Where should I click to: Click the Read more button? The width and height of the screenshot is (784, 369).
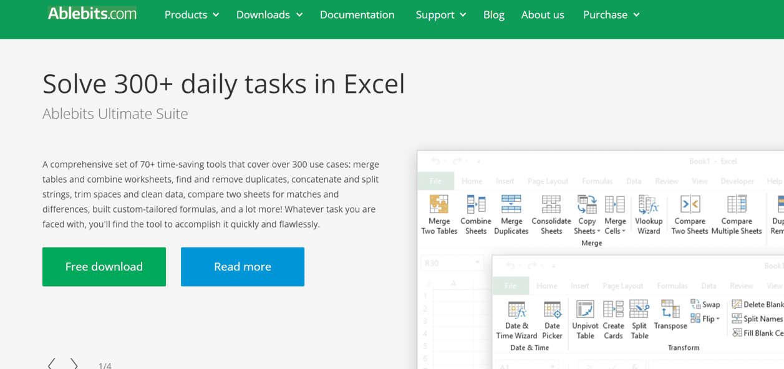click(243, 267)
